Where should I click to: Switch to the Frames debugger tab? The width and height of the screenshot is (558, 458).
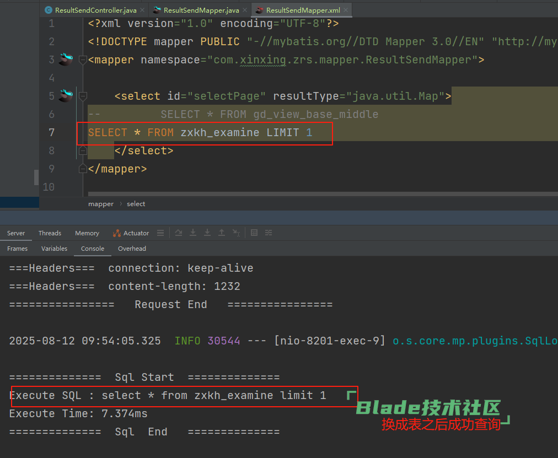coord(17,249)
